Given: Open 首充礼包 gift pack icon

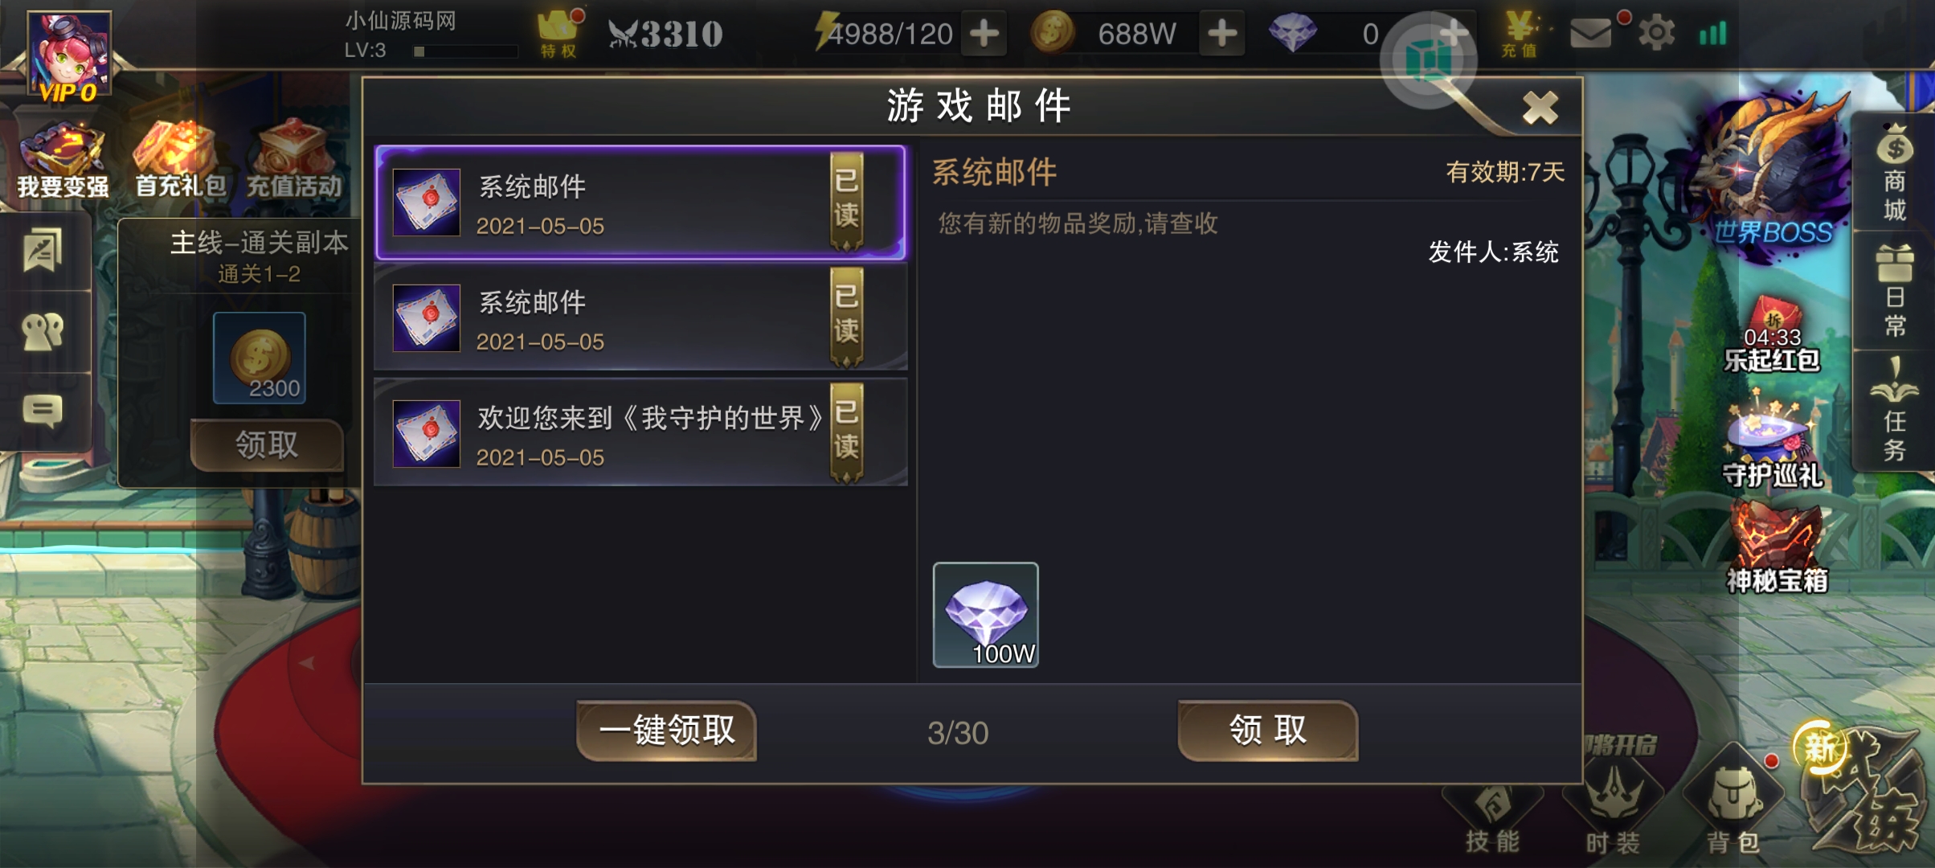Looking at the screenshot, I should point(180,160).
